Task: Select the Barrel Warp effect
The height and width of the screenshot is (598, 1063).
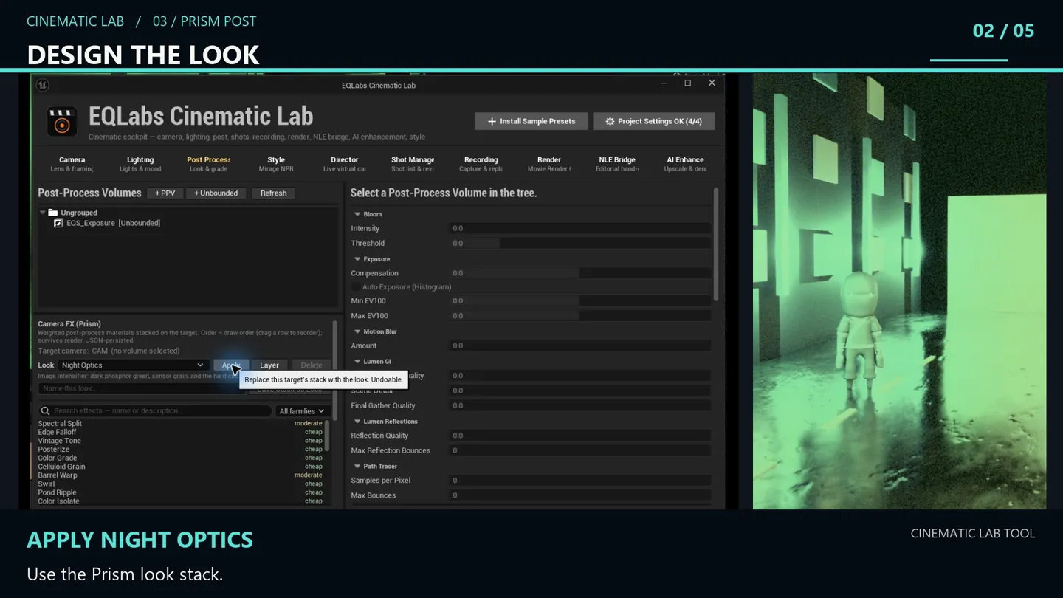Action: click(x=58, y=475)
